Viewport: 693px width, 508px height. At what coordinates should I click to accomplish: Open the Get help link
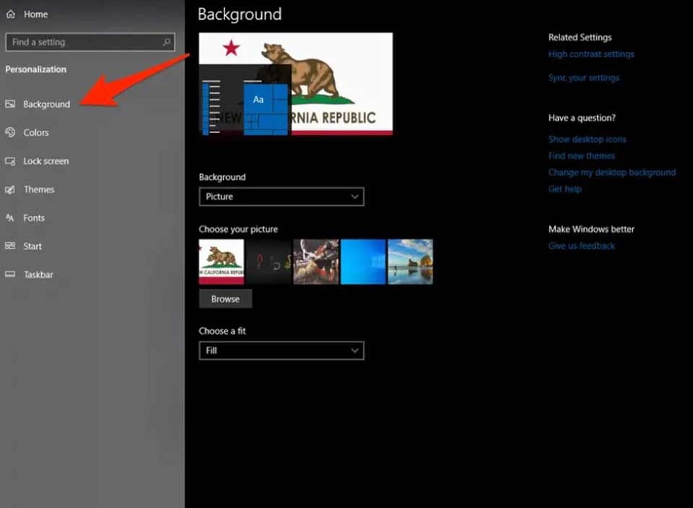coord(565,189)
